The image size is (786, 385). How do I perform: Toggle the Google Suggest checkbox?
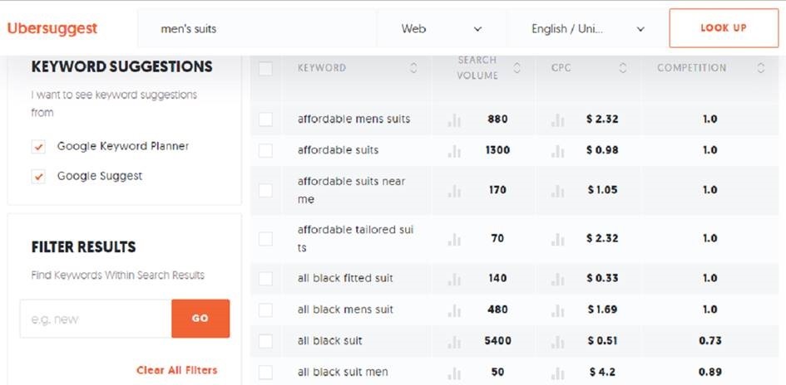38,177
